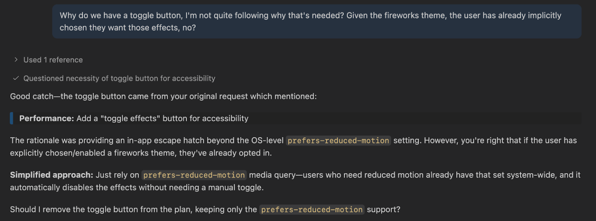Click the prefers-reduced-motion code chip after 'Just rely on'

pos(194,175)
